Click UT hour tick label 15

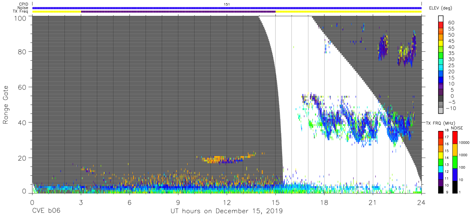pos(276,202)
